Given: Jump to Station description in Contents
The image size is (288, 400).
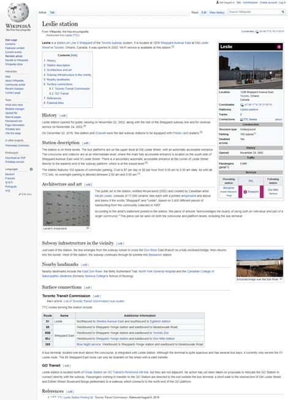Looking at the screenshot, I should (58, 65).
